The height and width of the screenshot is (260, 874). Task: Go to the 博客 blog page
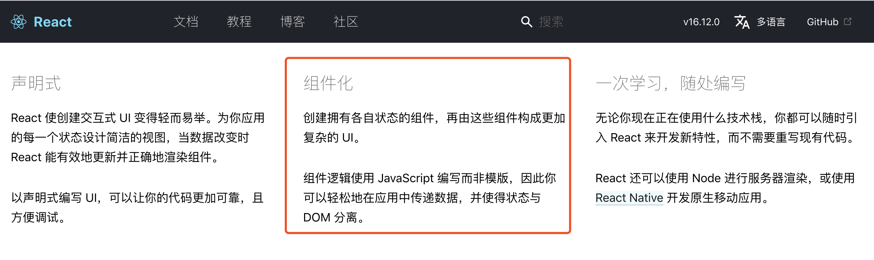coord(293,22)
